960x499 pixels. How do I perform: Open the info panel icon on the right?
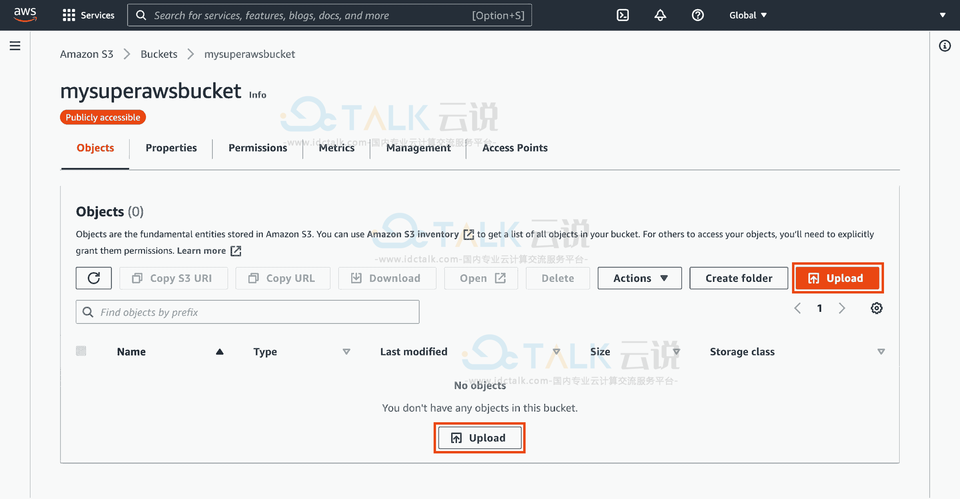pyautogui.click(x=945, y=46)
